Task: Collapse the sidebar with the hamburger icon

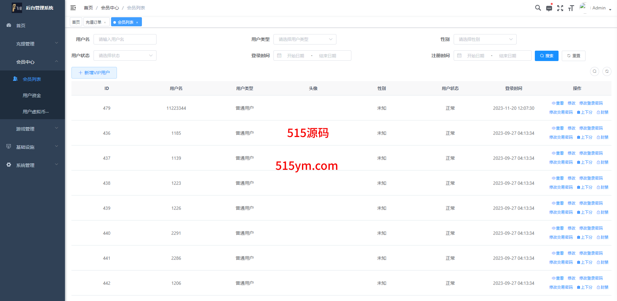Action: pos(73,8)
